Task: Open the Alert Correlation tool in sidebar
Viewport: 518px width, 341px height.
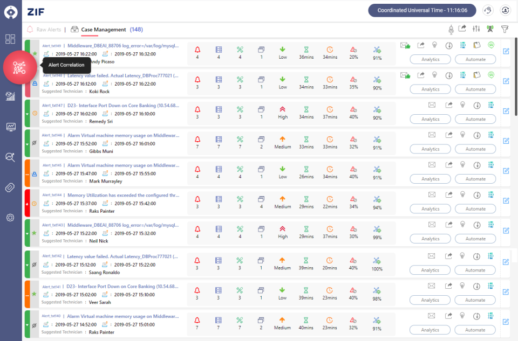Action: tap(20, 68)
